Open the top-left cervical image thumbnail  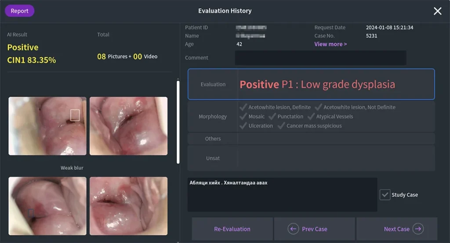click(47, 126)
